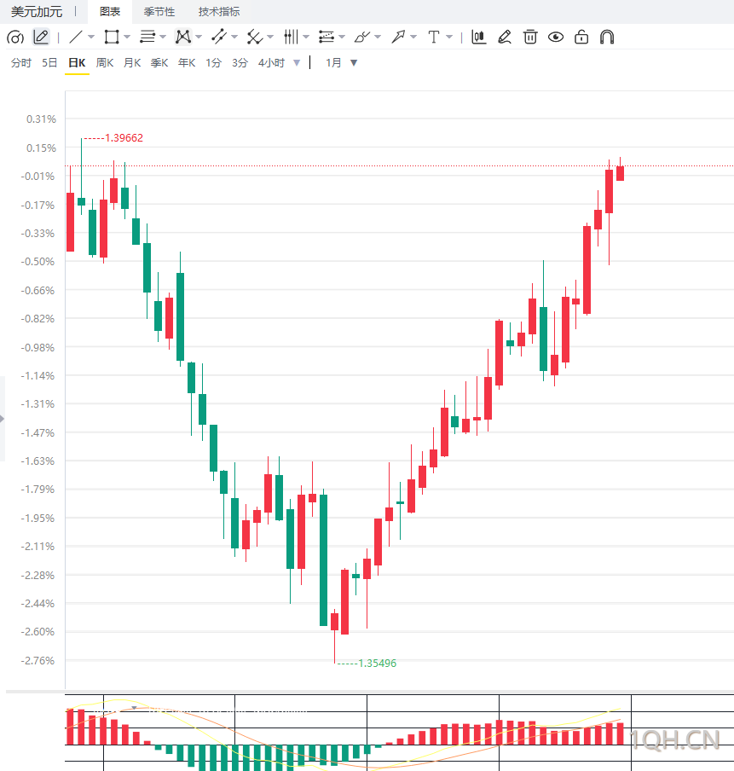Expand the pattern tool dropdown arrow
734x771 pixels.
click(199, 37)
